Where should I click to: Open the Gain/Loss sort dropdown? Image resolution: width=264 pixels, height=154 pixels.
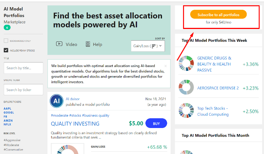click(148, 46)
